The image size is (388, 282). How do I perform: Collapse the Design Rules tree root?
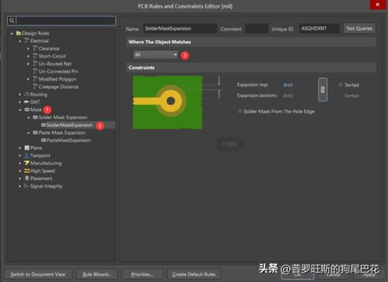click(12, 33)
